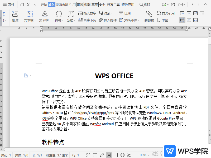211x158 pixels.
Task: Switch to the 视图 view tab
Action: [87, 5]
